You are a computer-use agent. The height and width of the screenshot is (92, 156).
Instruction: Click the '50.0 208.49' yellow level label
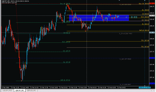(x=145, y=17)
